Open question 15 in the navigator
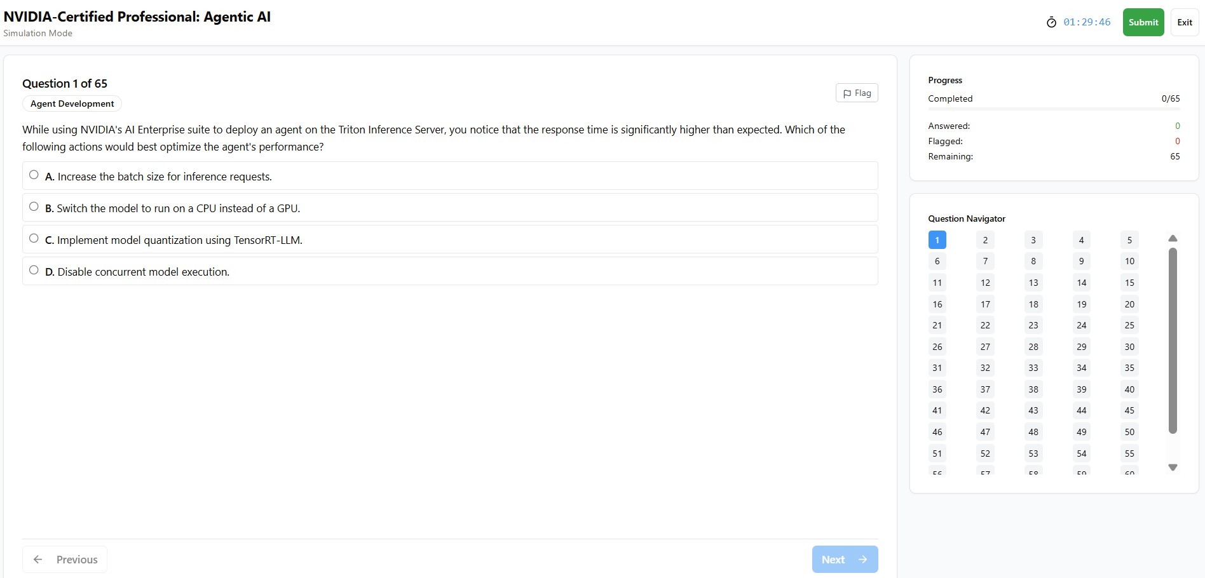This screenshot has height=578, width=1205. coord(1129,283)
